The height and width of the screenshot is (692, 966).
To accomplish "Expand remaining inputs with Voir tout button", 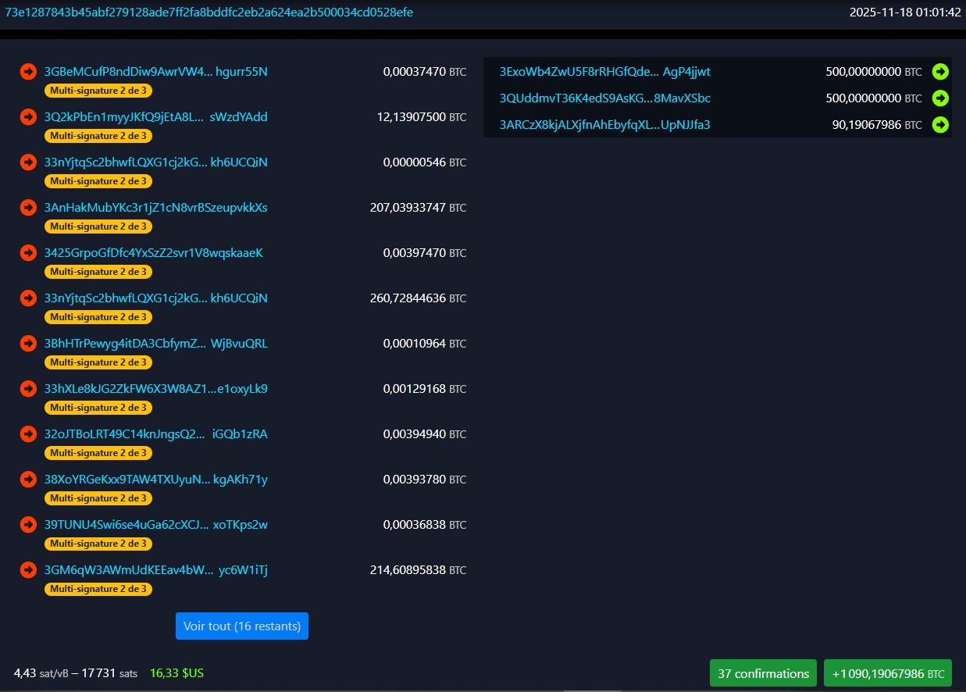I will (x=241, y=626).
